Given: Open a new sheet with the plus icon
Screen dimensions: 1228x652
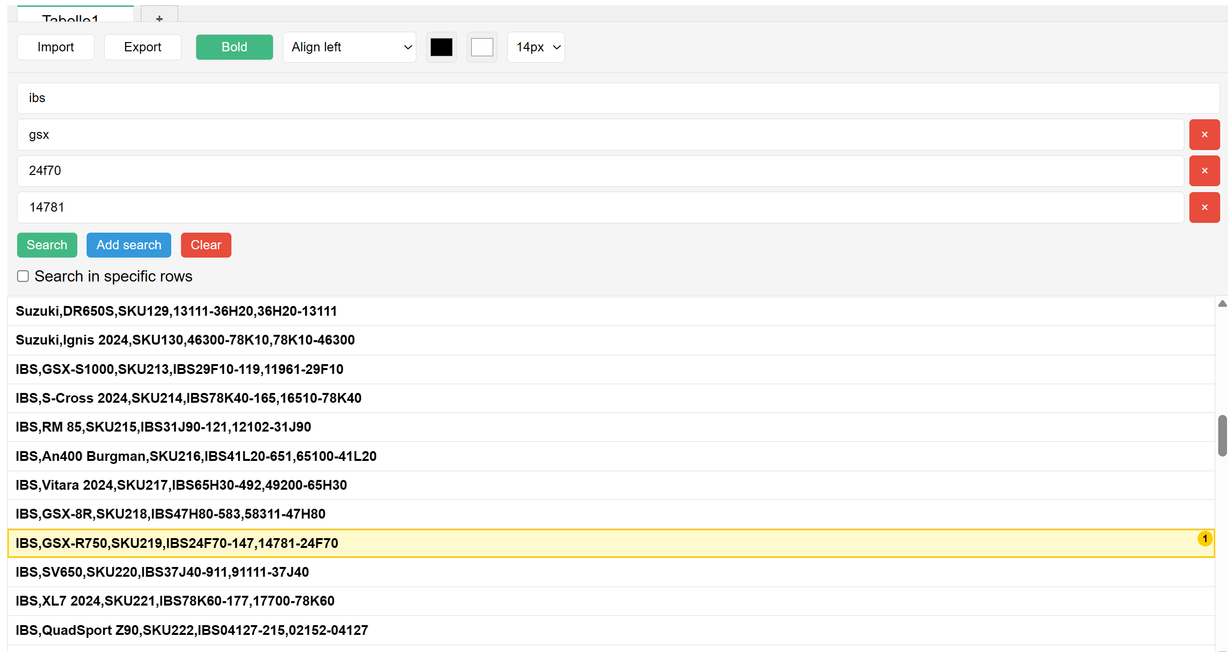Looking at the screenshot, I should (x=159, y=19).
